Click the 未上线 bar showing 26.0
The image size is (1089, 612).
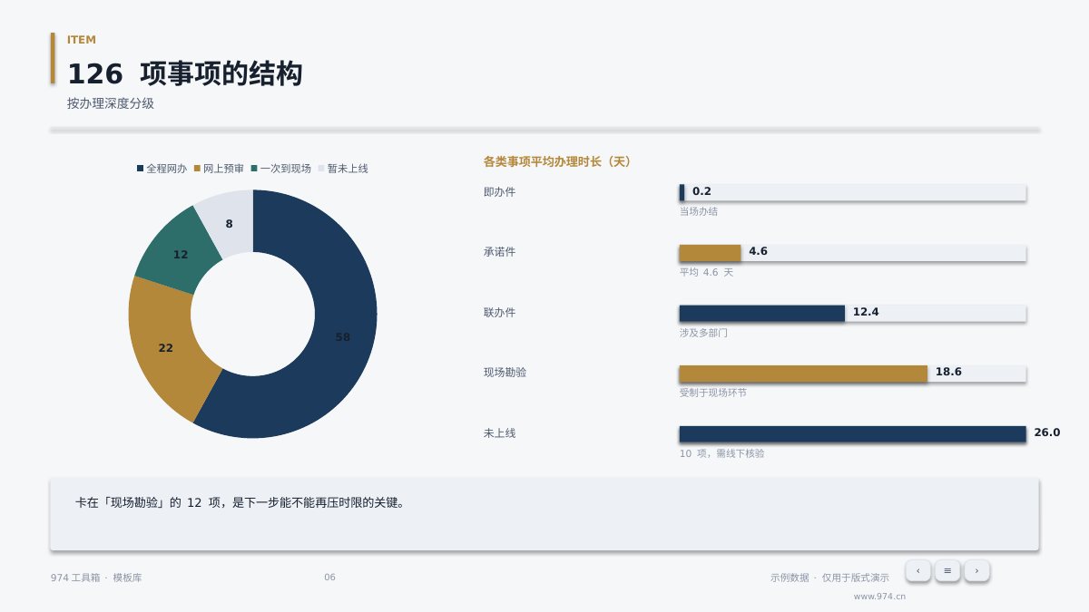853,433
